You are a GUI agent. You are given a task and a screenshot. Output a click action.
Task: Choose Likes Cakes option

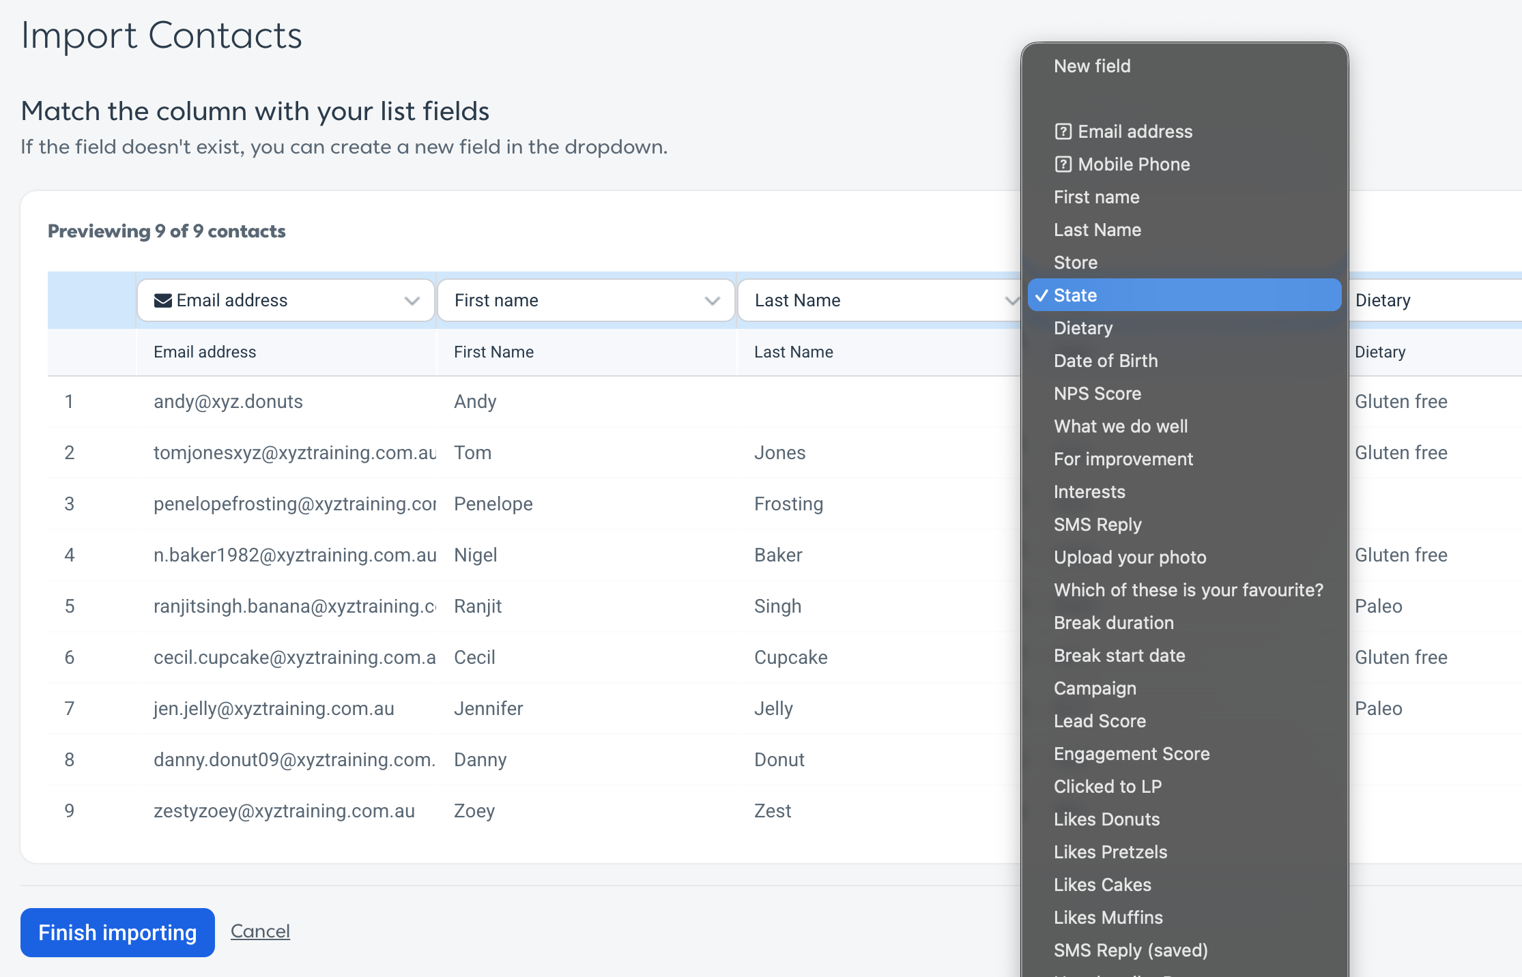[x=1184, y=885]
